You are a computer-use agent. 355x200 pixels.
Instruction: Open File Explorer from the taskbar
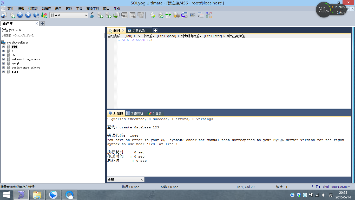(x=37, y=195)
